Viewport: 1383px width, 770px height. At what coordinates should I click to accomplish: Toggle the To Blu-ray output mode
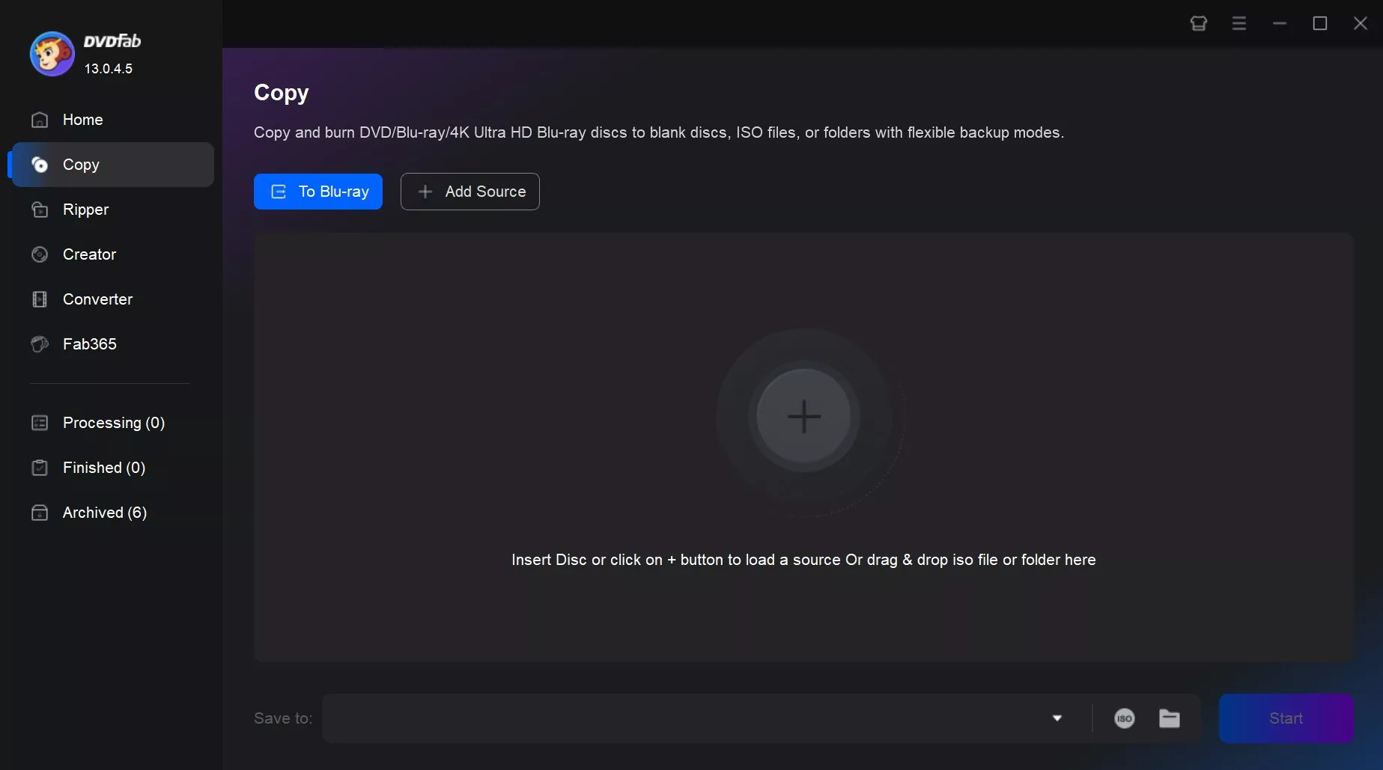coord(317,192)
